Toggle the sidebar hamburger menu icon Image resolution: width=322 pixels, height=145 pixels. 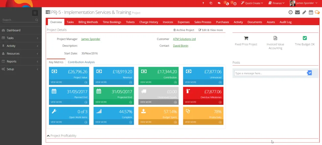[x=35, y=13]
